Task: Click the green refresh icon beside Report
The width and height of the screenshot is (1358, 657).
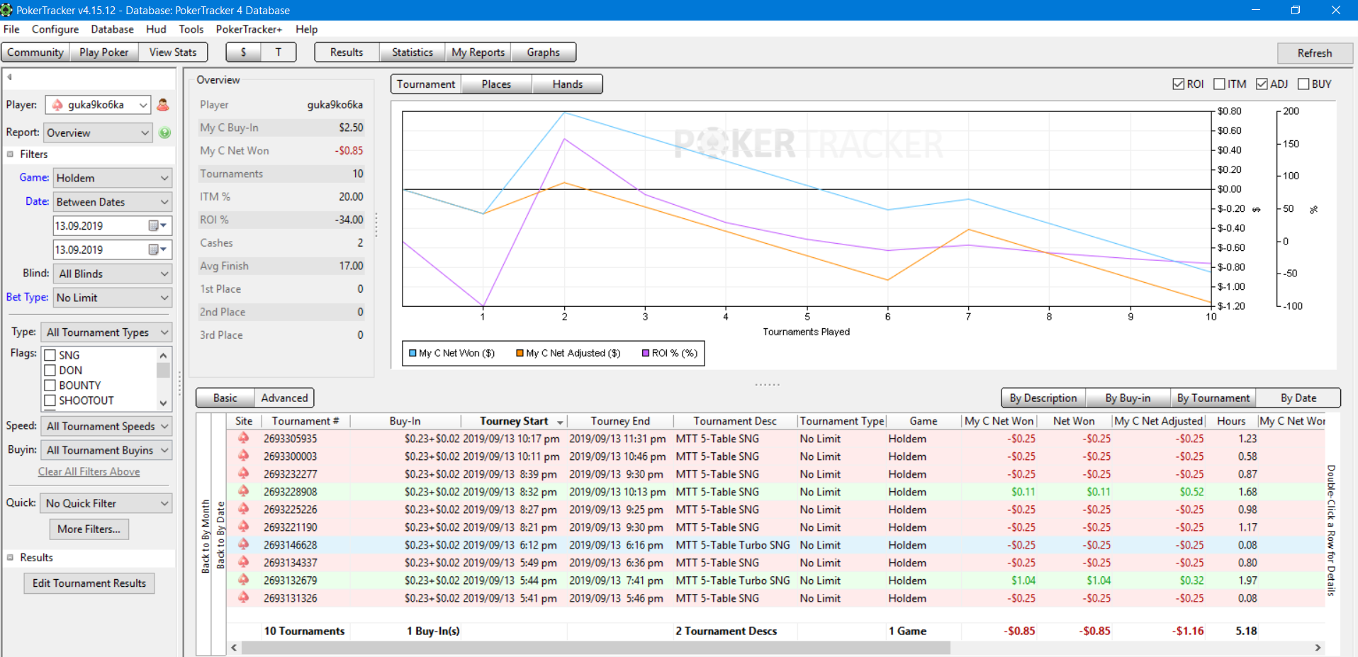Action: tap(165, 133)
